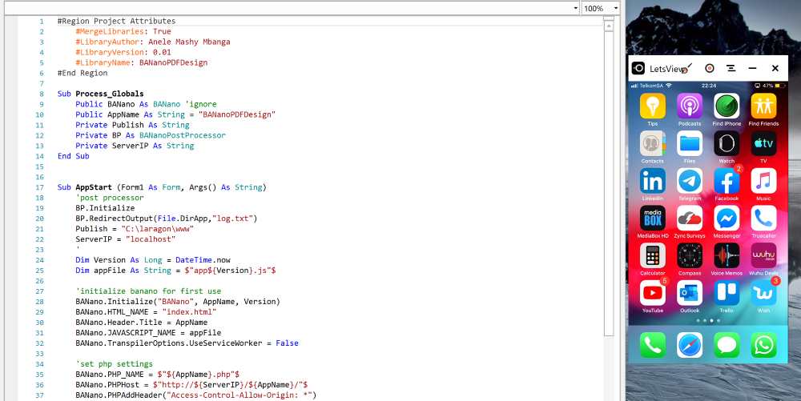Click the "localhost" string value
Viewport: 801px width, 401px height.
(151, 239)
